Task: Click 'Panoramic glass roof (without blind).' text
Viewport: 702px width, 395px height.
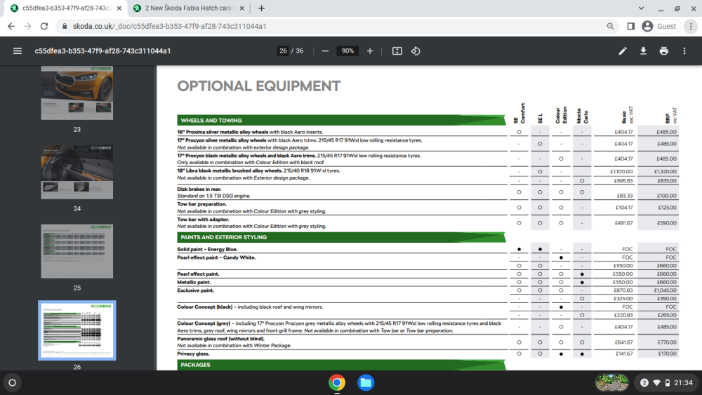Action: [x=220, y=339]
